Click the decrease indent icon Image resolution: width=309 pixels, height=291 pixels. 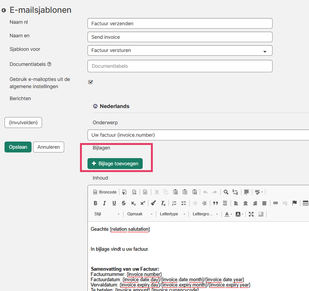click(x=195, y=203)
